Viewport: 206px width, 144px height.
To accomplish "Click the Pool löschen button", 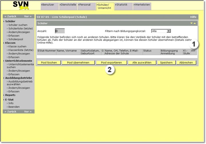I will (x=49, y=63).
